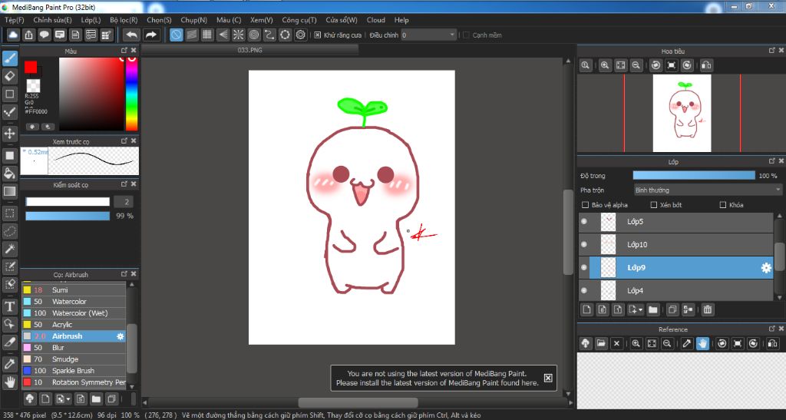Open snap settings gear in toolbar

point(300,35)
